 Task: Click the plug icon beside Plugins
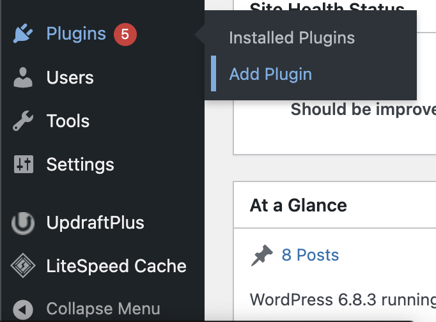(x=23, y=34)
